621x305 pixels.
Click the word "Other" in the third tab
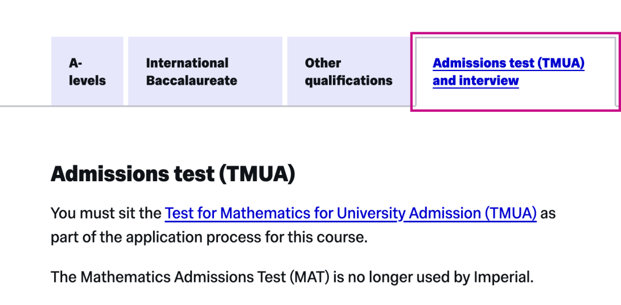323,63
